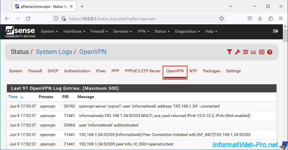The width and height of the screenshot is (288, 150).
Task: Bookmark this page with the star icon
Action: click(222, 19)
